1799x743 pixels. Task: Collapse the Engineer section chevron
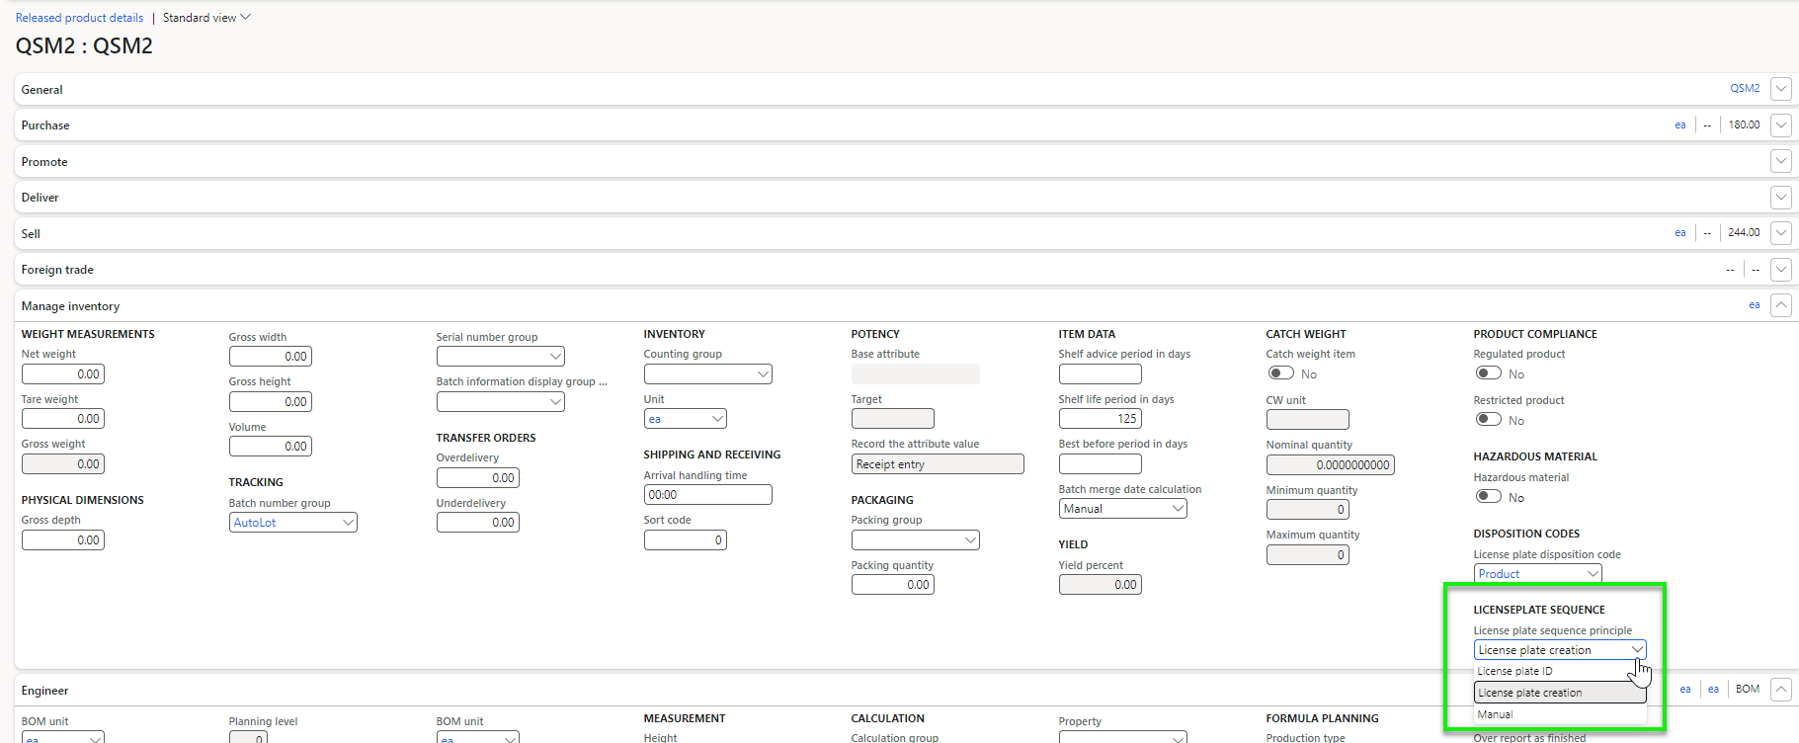[x=1781, y=690]
